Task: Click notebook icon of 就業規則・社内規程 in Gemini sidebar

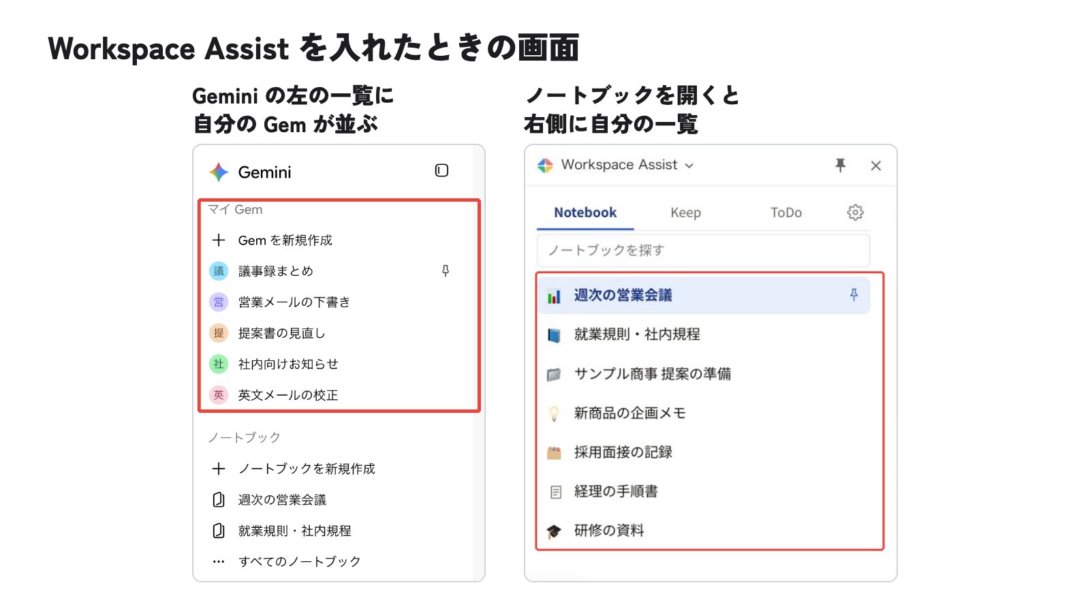Action: click(x=219, y=531)
